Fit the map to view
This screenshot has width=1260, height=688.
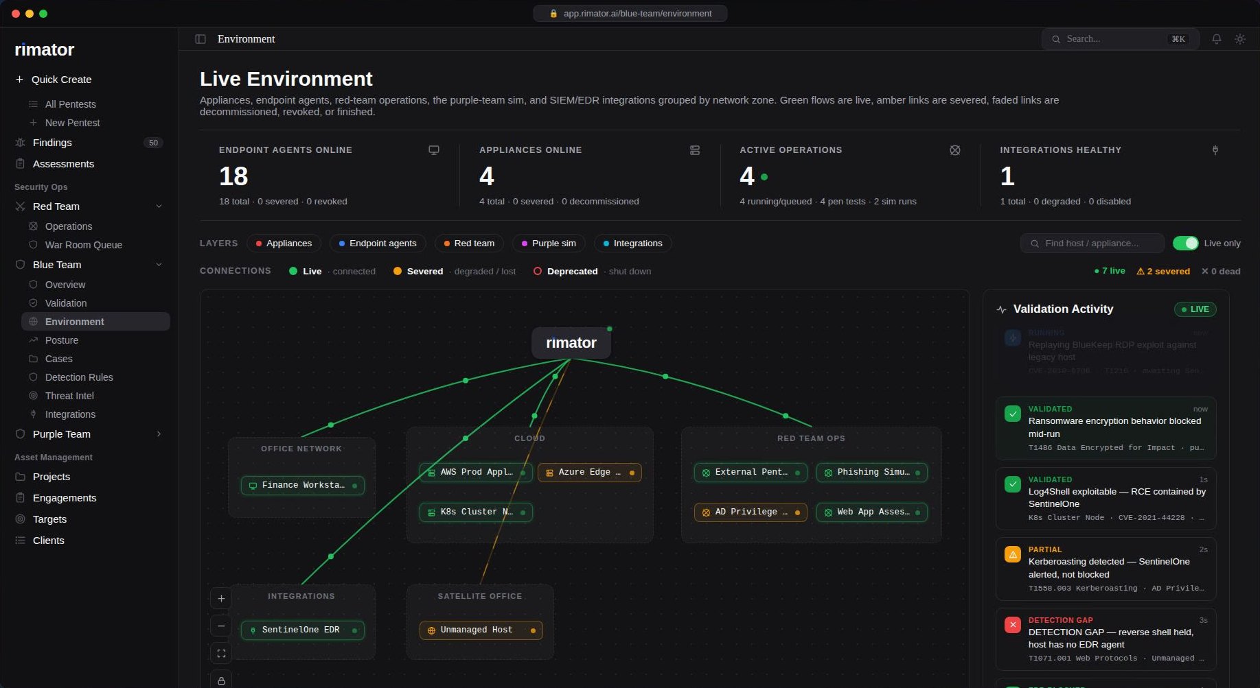221,654
